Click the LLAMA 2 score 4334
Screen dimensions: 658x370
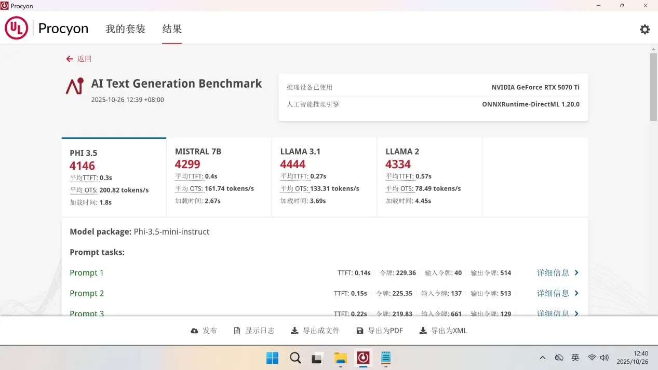tap(398, 165)
